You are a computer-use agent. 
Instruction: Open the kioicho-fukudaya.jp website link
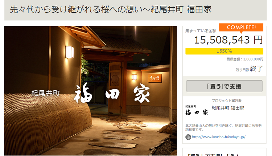coord(219,137)
